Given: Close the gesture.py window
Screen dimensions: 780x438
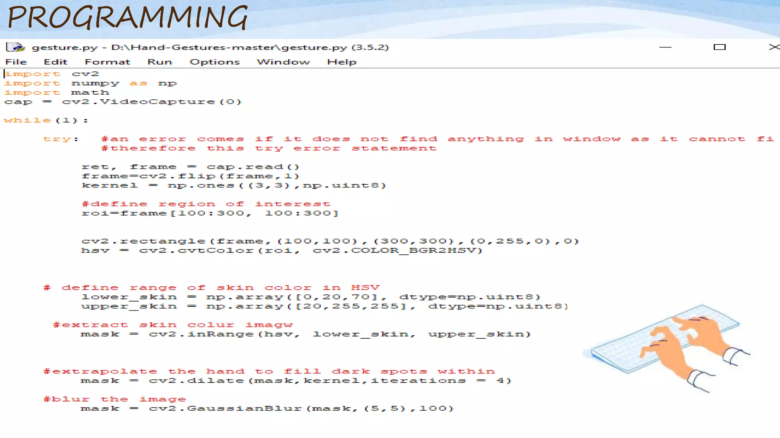Looking at the screenshot, I should [774, 47].
